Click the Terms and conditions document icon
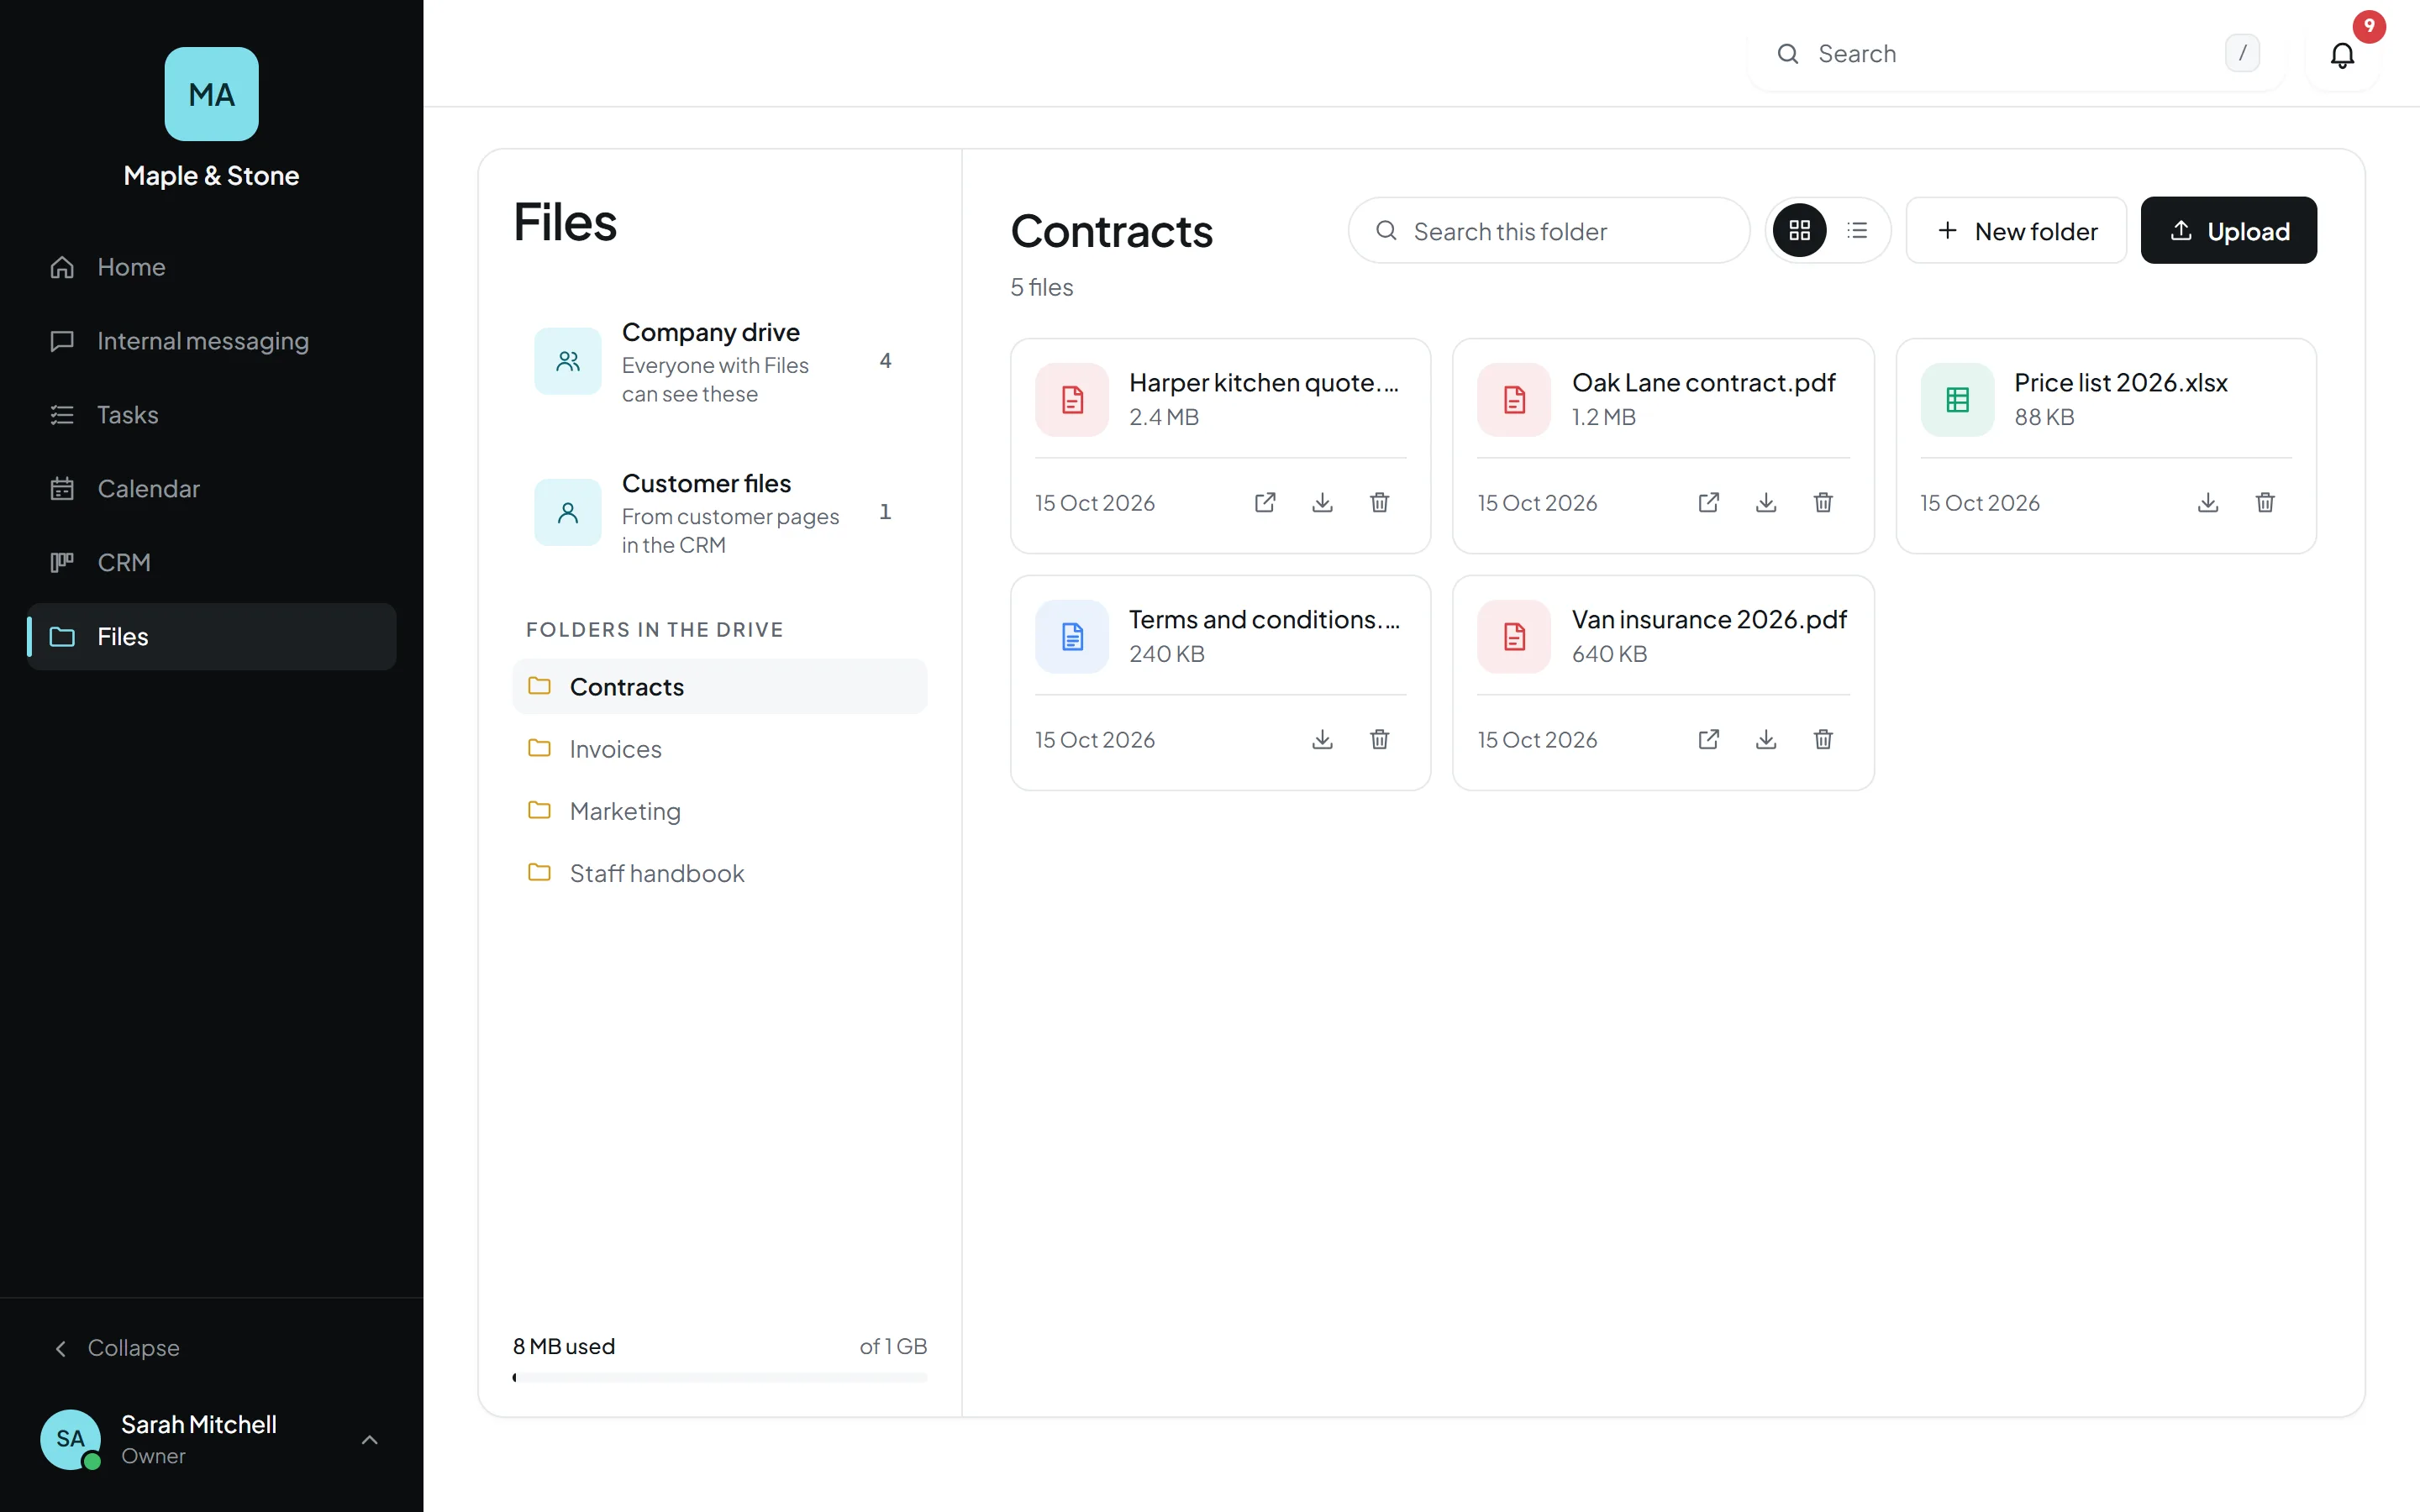The height and width of the screenshot is (1512, 2420). pyautogui.click(x=1072, y=636)
